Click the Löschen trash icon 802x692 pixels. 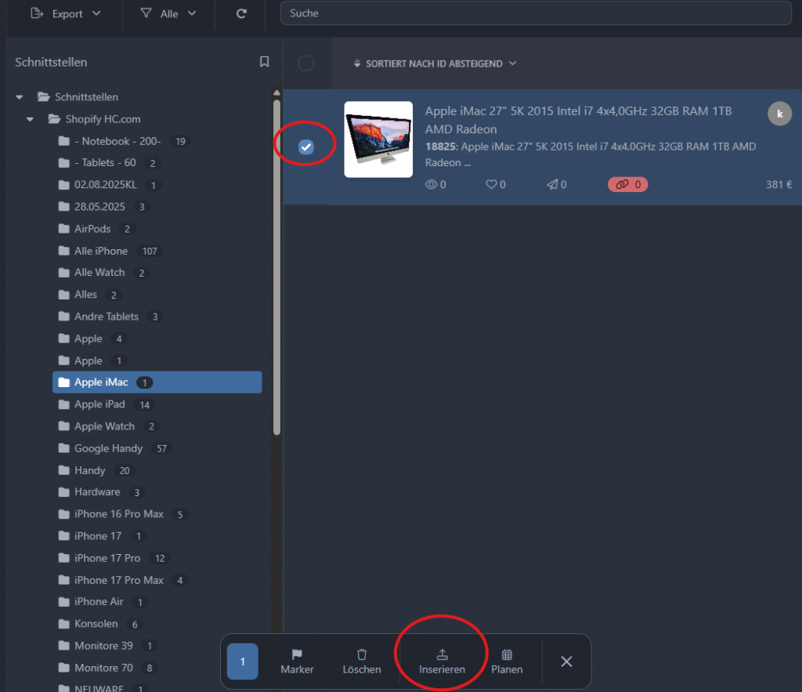[362, 654]
